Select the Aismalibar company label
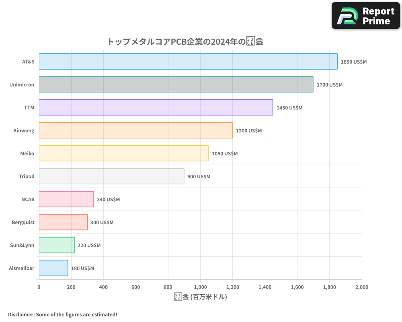The image size is (402, 322). click(22, 268)
